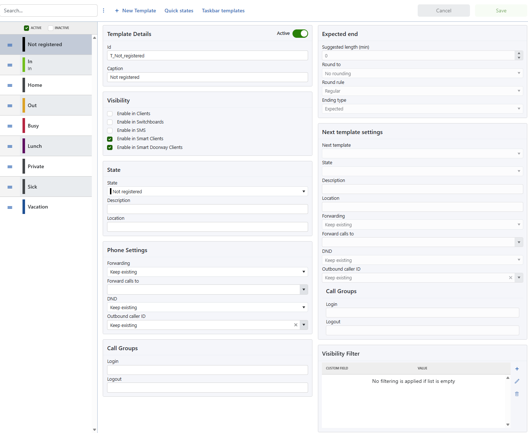Click the drag handle for Lunch template
The width and height of the screenshot is (528, 433).
10,146
